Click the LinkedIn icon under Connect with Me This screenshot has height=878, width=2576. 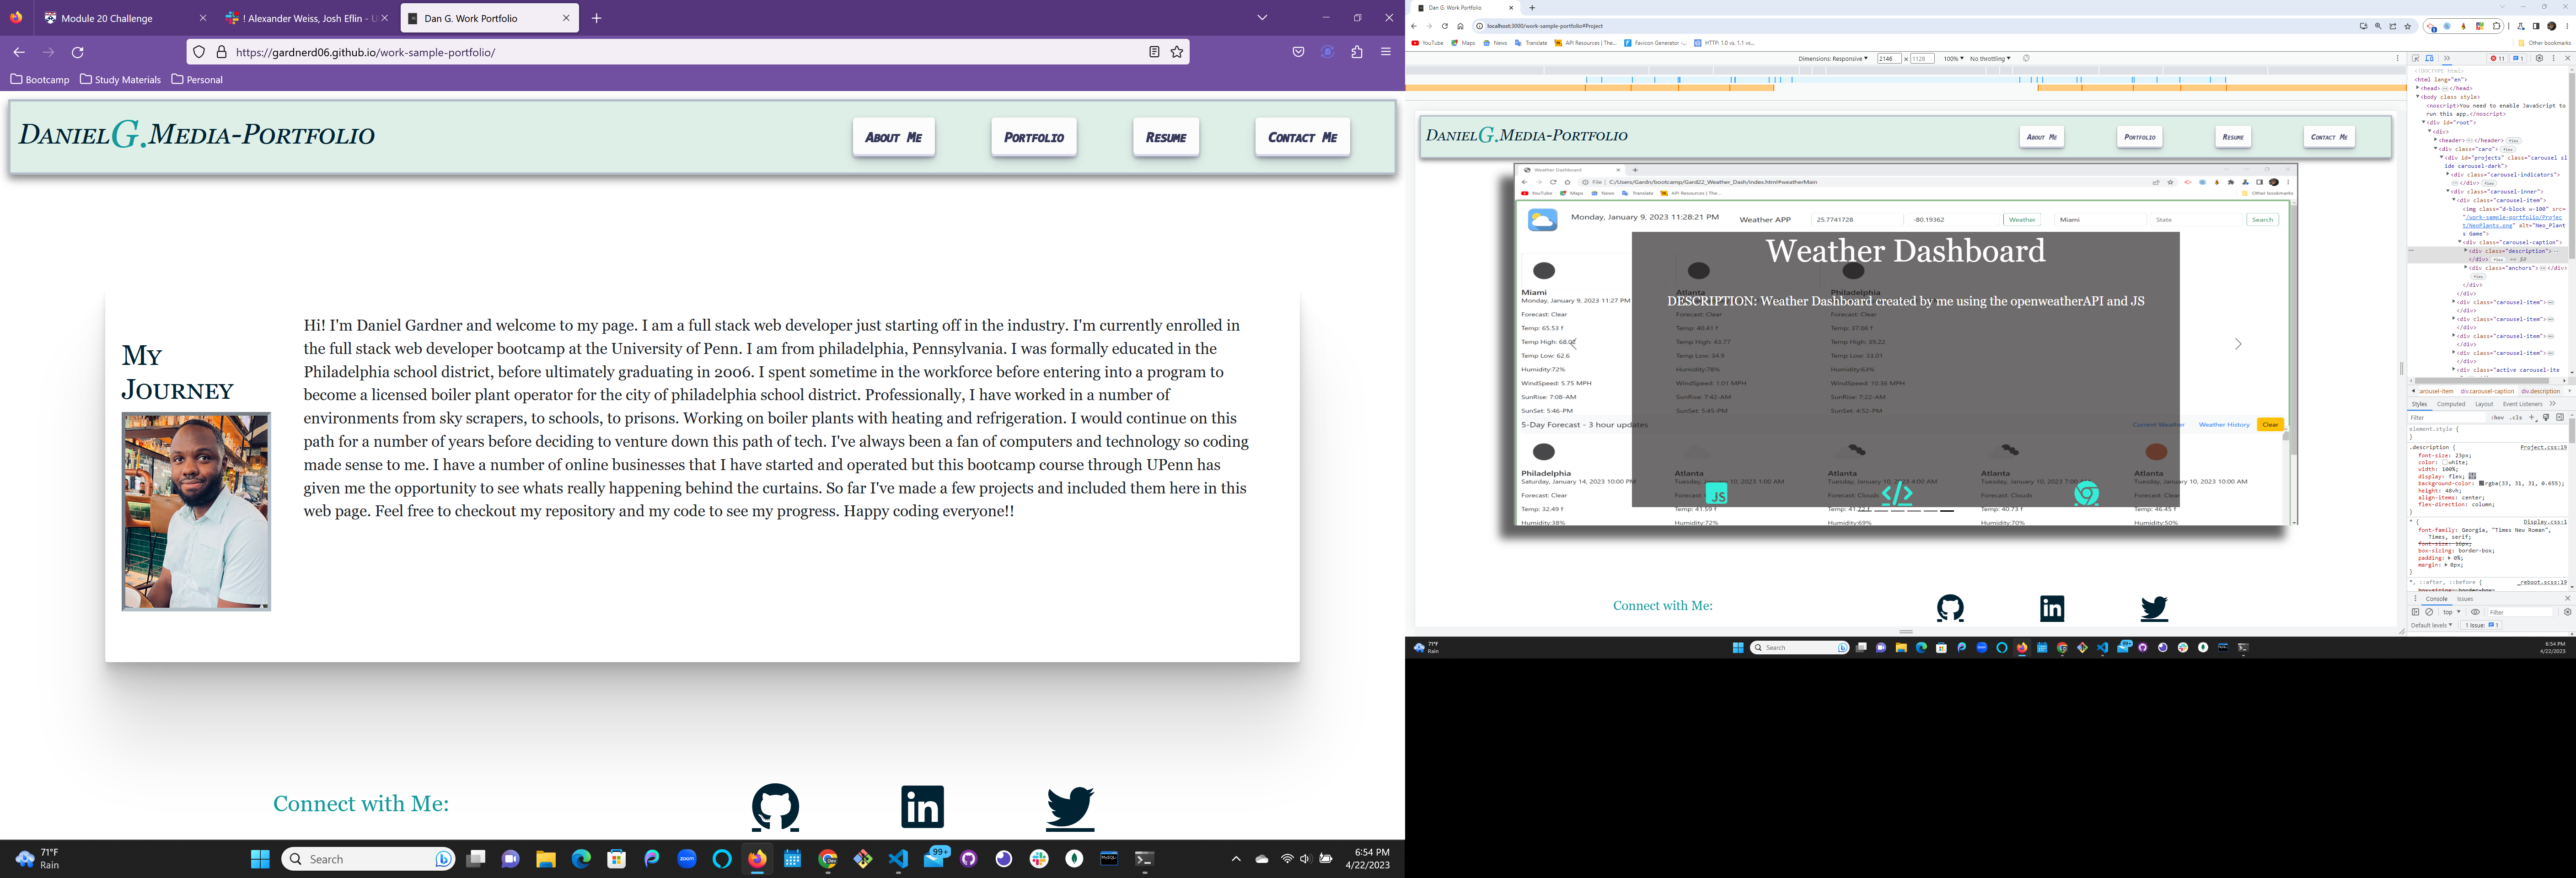tap(921, 806)
